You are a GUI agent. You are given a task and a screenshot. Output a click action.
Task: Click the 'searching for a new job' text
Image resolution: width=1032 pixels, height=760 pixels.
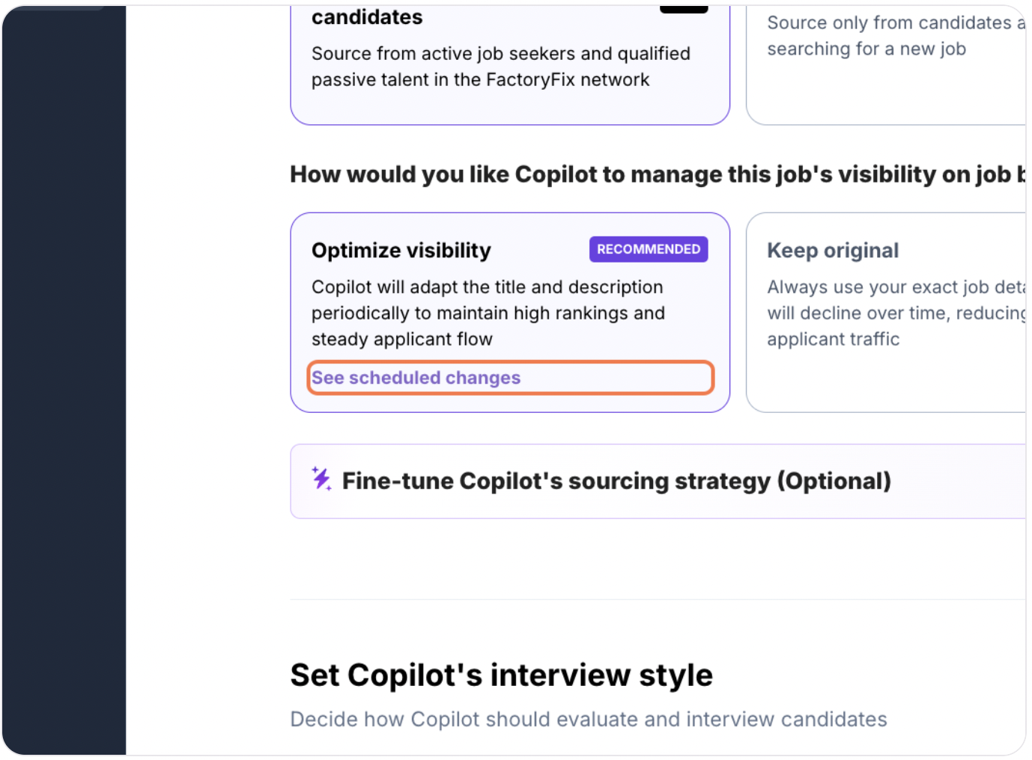(x=866, y=49)
